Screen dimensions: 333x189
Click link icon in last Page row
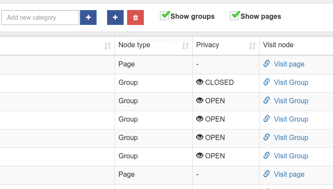click(x=267, y=174)
